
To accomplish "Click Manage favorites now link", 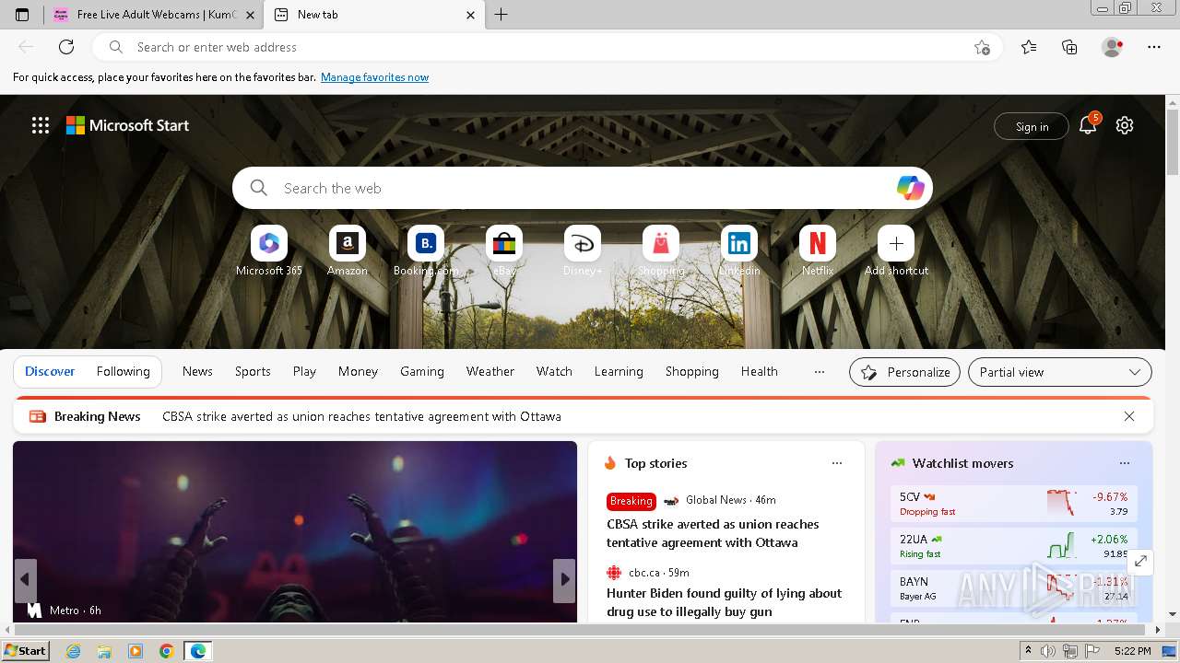I will (374, 77).
